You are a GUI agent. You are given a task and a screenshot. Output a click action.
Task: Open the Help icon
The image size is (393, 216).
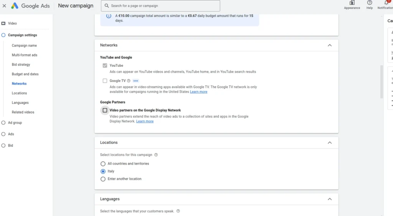(369, 3)
